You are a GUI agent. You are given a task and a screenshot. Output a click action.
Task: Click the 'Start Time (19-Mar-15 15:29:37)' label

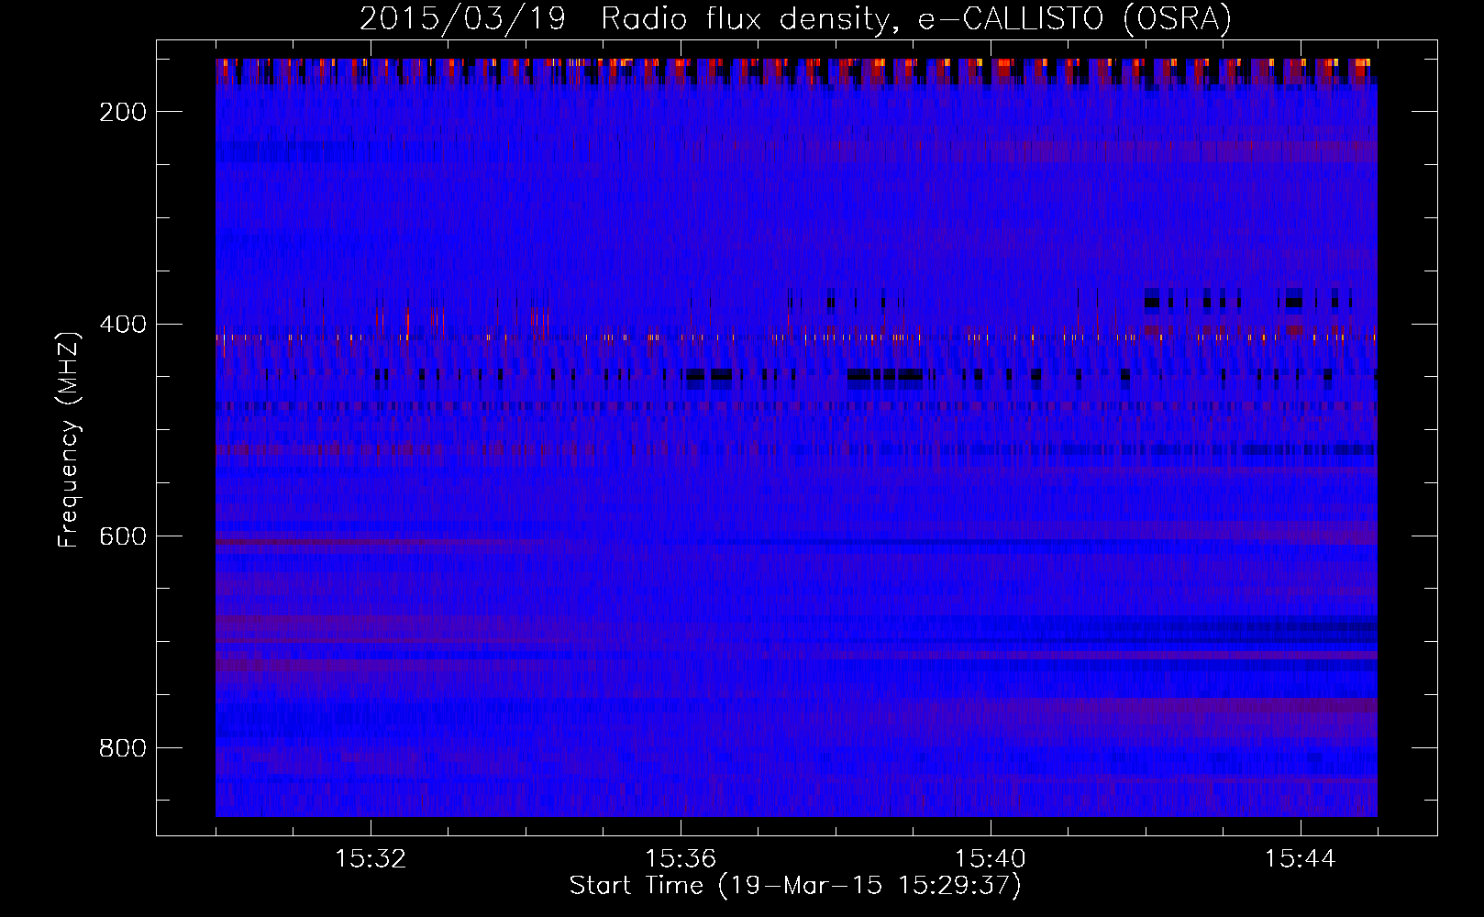click(x=795, y=886)
